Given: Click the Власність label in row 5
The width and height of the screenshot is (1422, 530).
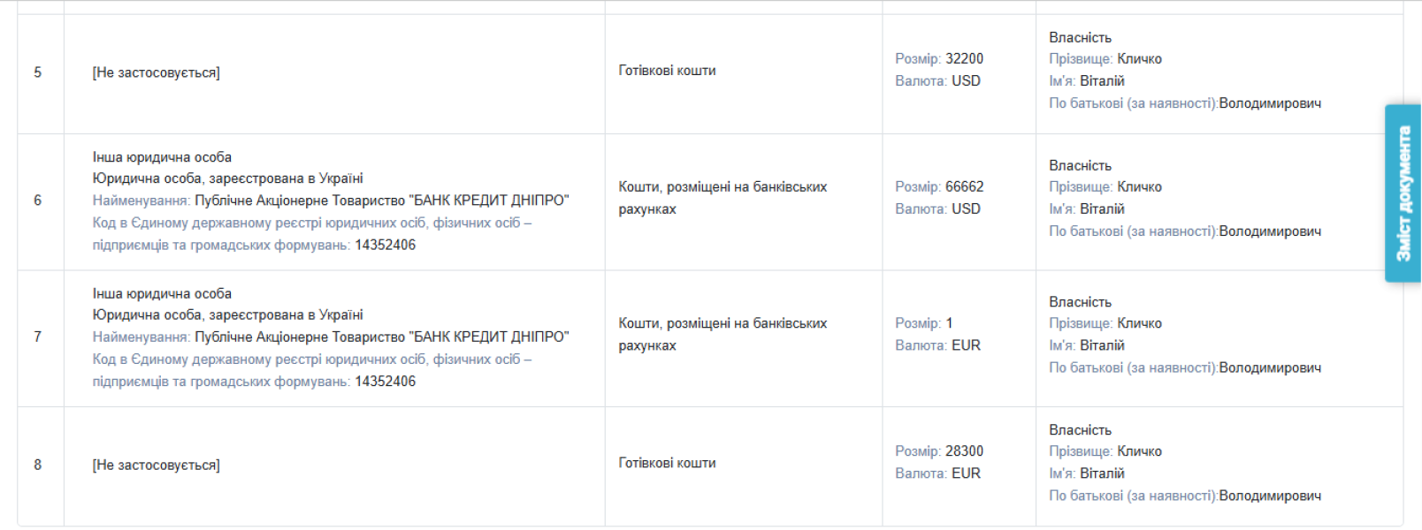Looking at the screenshot, I should pyautogui.click(x=1080, y=37).
